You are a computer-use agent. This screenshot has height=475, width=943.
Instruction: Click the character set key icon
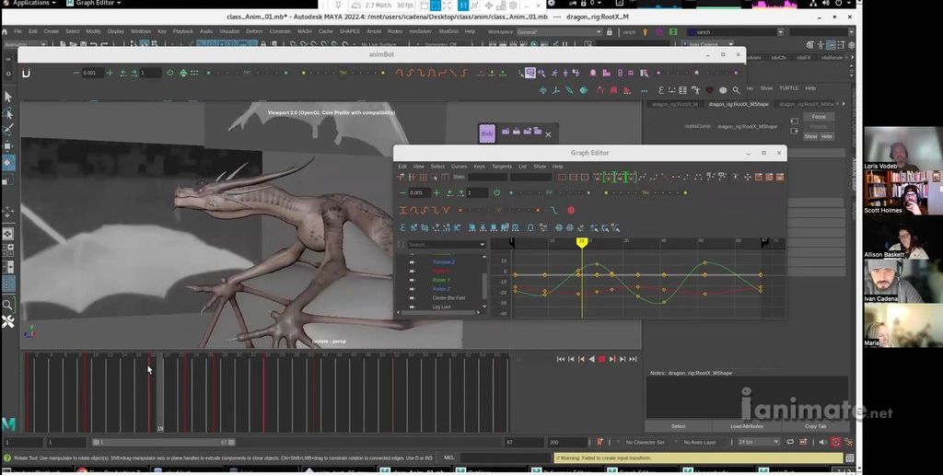point(600,442)
